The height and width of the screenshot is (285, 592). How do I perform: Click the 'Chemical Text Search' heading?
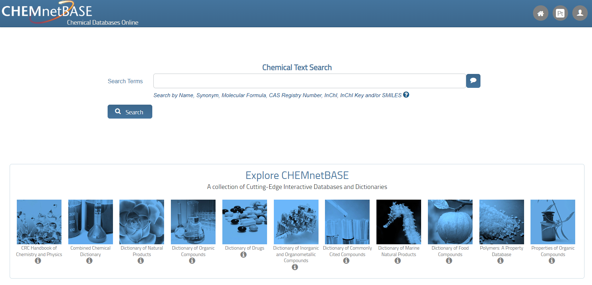pyautogui.click(x=297, y=67)
